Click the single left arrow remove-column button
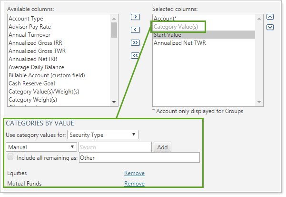Screen dimensions: 286x197 click(135, 30)
